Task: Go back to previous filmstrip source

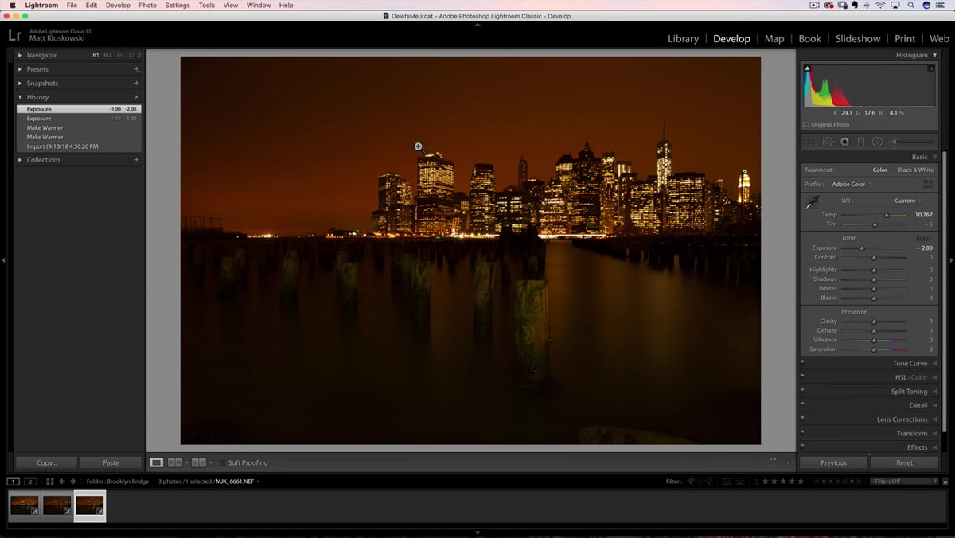Action: point(62,481)
